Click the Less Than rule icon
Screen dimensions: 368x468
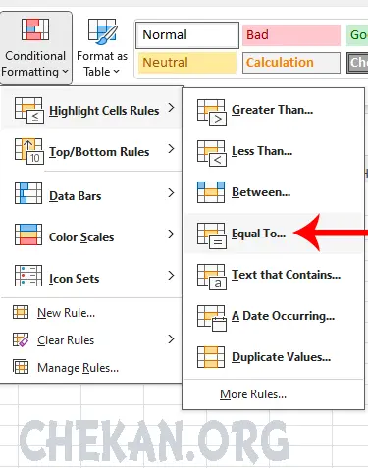pyautogui.click(x=212, y=153)
